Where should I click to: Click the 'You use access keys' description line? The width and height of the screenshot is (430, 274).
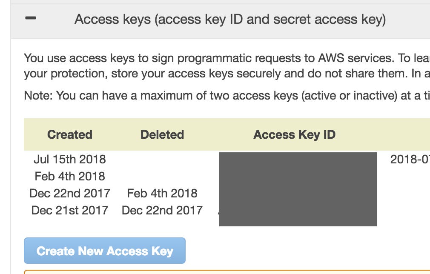[226, 58]
